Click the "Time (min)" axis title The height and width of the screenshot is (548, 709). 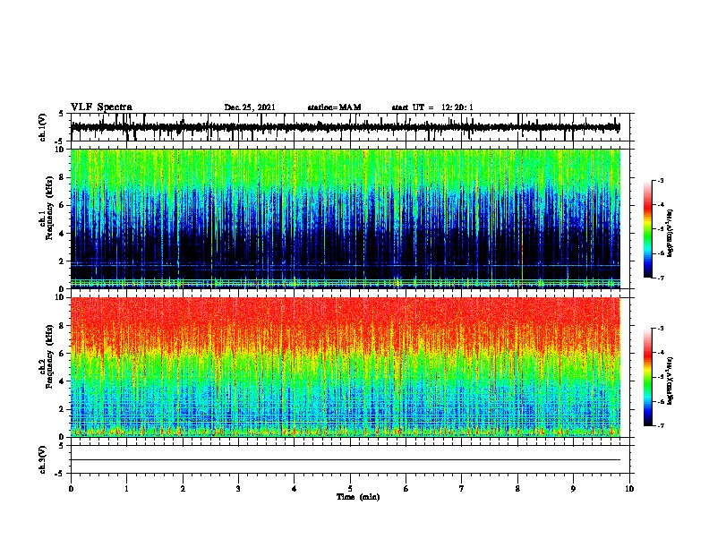[358, 497]
